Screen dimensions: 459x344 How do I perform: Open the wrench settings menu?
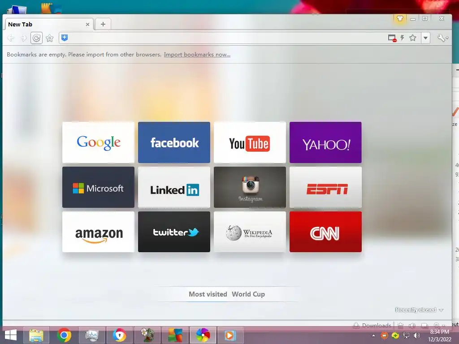pos(442,38)
